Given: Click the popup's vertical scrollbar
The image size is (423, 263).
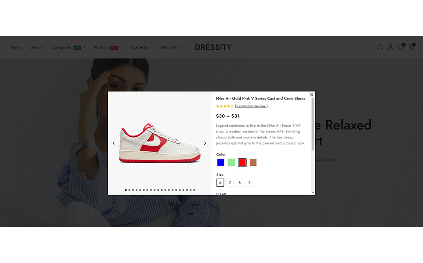Looking at the screenshot, I should pos(313,124).
